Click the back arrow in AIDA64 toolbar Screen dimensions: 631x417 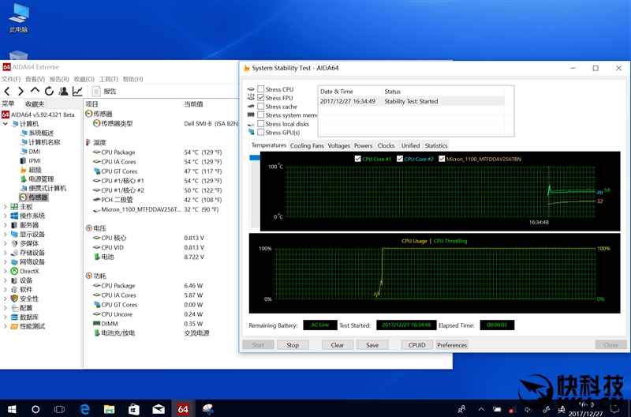7,92
